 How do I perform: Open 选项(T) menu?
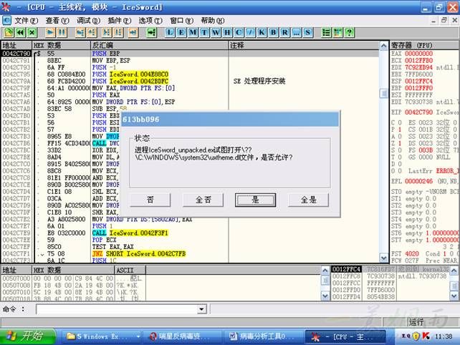[x=150, y=21]
